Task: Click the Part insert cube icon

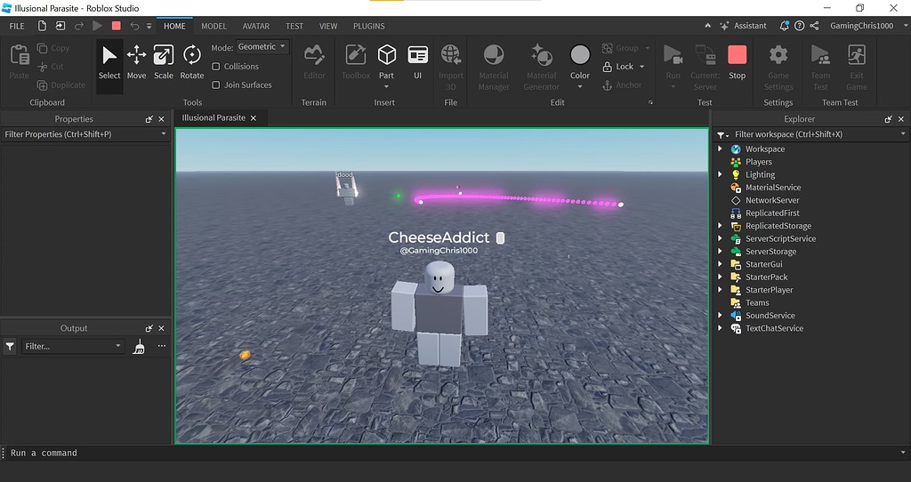Action: click(386, 56)
